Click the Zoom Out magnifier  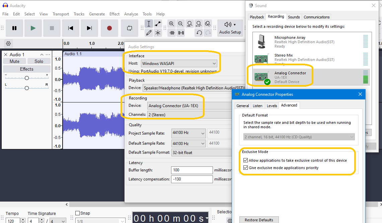click(x=180, y=24)
